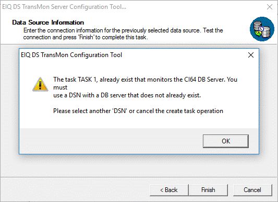278x202 pixels.
Task: Cancel the create task wizard
Action: (x=252, y=190)
